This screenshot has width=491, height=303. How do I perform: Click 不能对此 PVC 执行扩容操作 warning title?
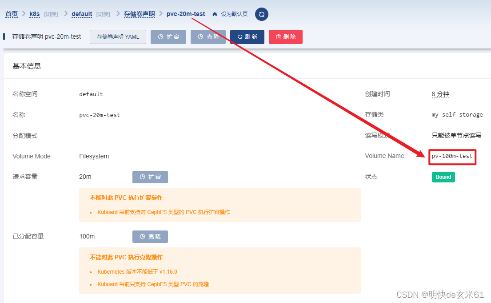click(126, 198)
